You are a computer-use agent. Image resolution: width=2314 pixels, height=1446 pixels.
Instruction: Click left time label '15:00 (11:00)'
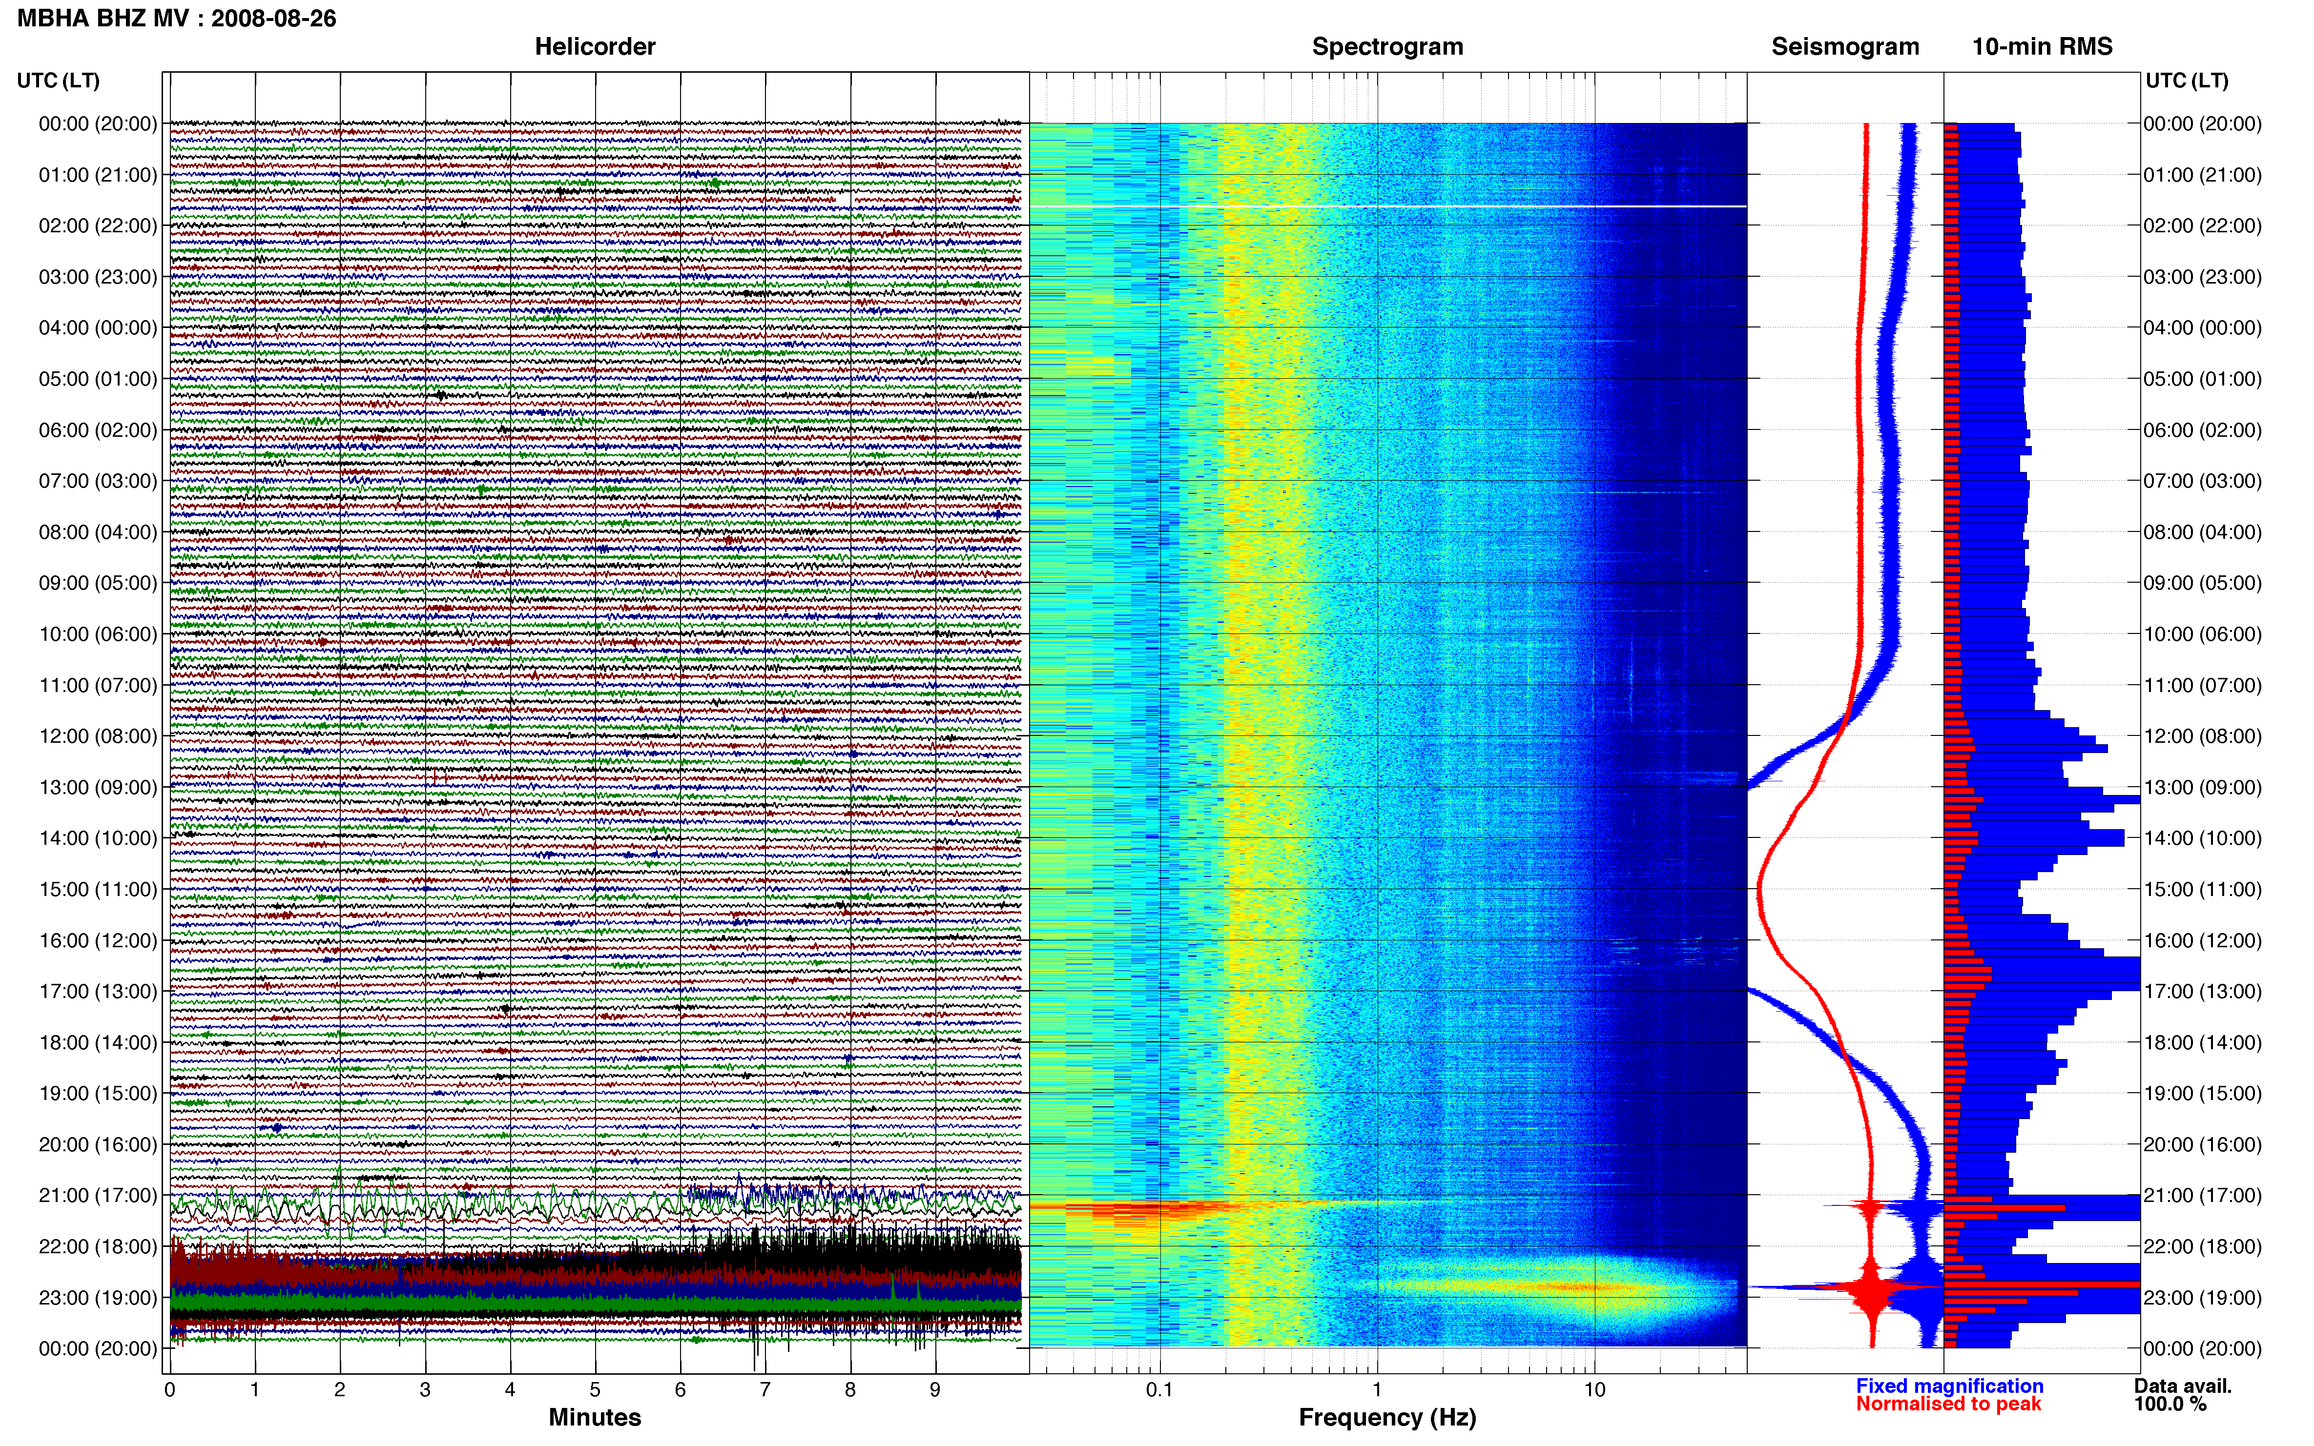click(x=98, y=889)
